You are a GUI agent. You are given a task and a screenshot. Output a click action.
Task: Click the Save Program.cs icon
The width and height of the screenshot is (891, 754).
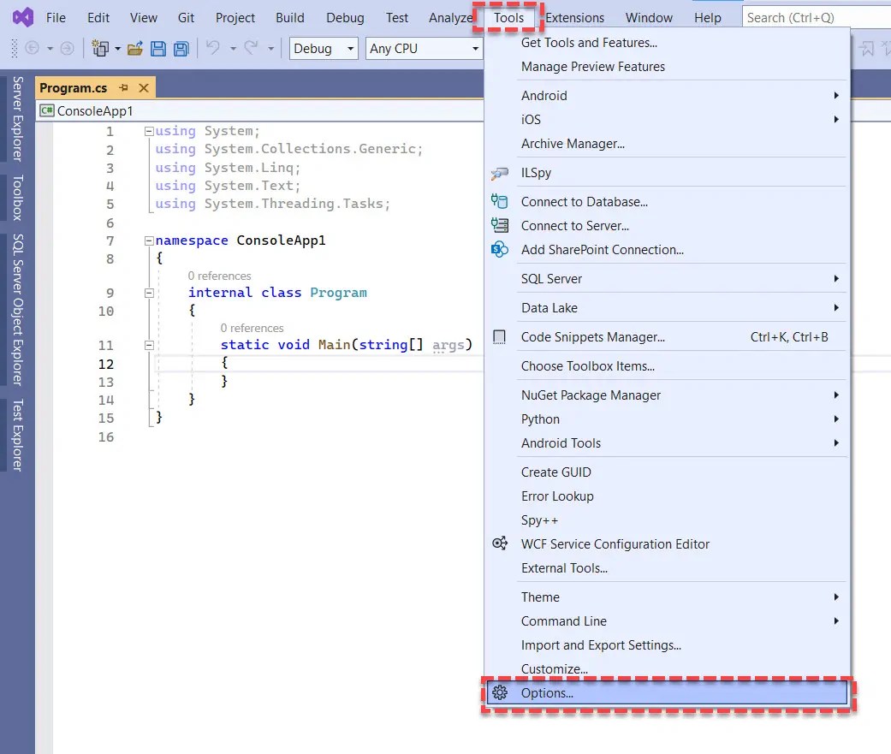point(158,48)
